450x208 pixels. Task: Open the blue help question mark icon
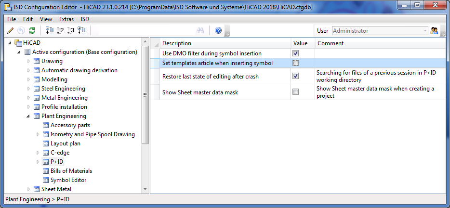tap(218, 30)
